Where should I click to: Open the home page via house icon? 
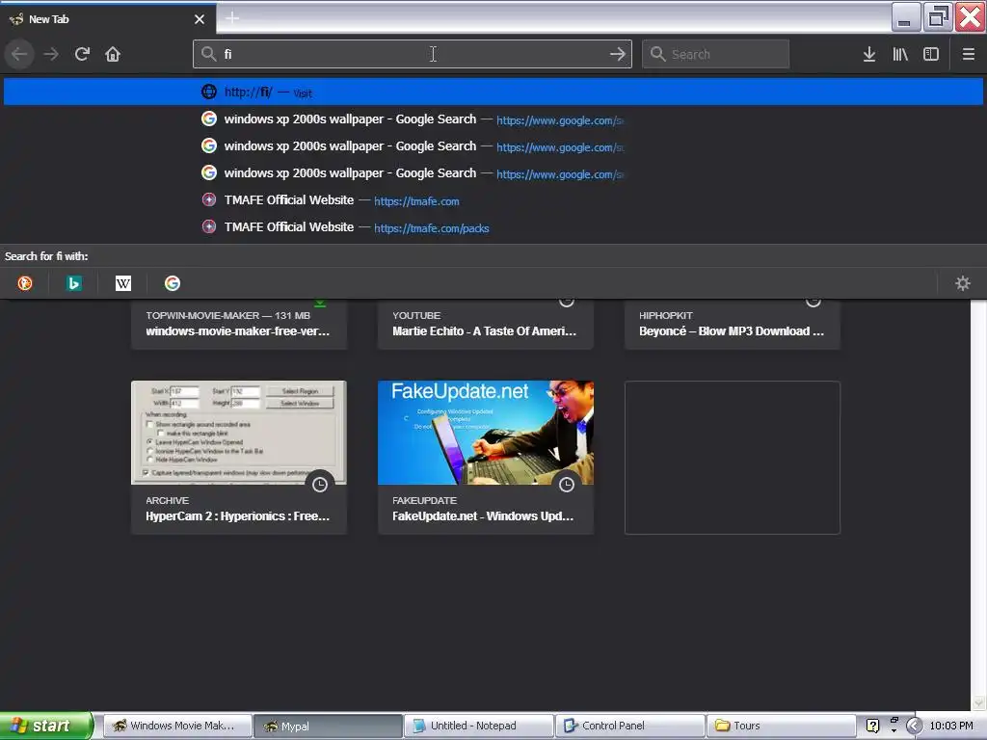click(x=113, y=54)
